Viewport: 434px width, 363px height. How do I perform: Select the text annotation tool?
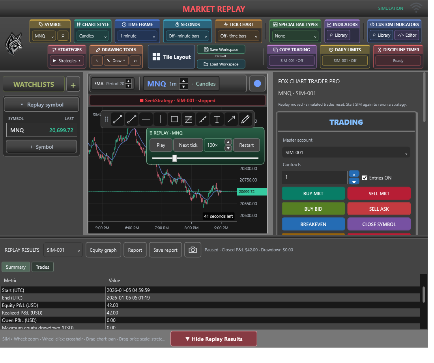tap(217, 119)
